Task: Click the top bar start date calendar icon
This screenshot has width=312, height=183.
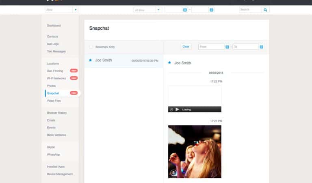Action: pos(185,10)
